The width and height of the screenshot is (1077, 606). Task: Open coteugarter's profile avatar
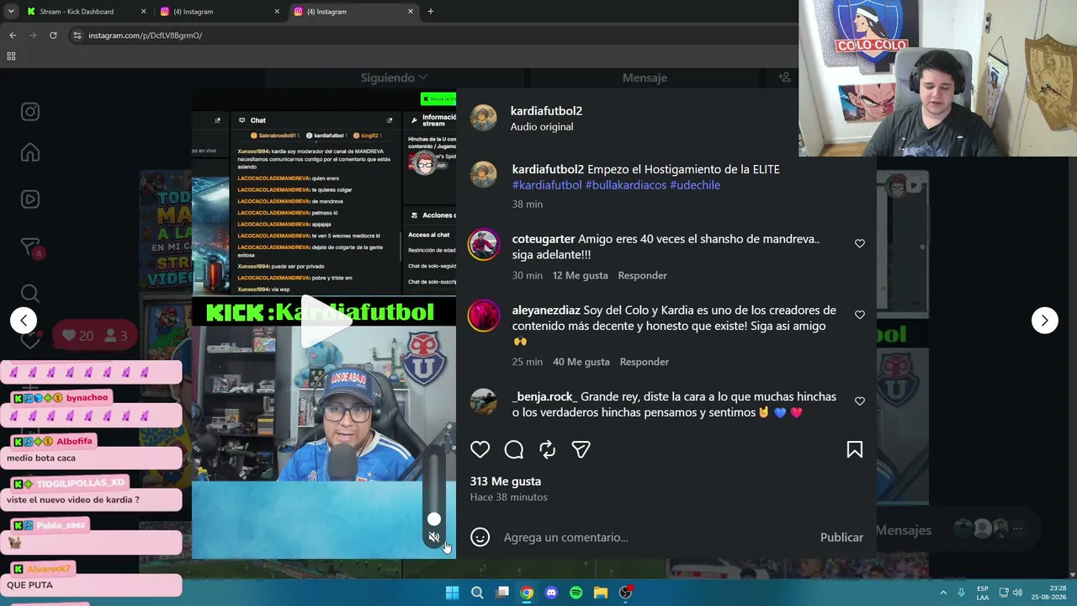pyautogui.click(x=484, y=245)
